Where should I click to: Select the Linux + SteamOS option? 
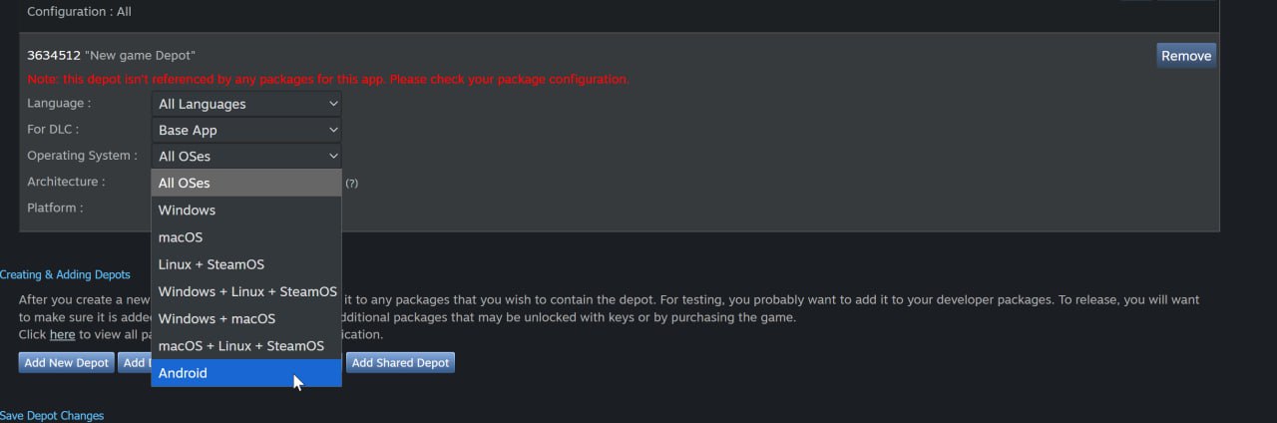coord(245,264)
